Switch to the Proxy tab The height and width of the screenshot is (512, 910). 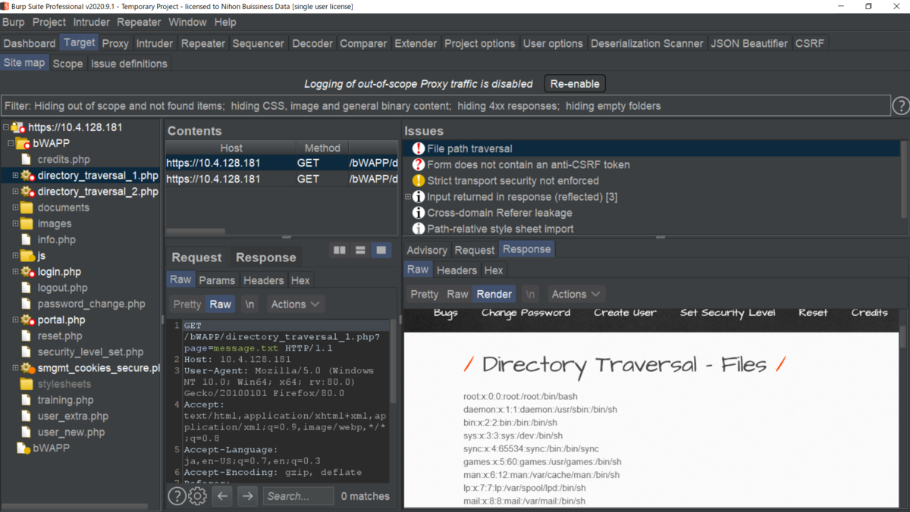115,43
